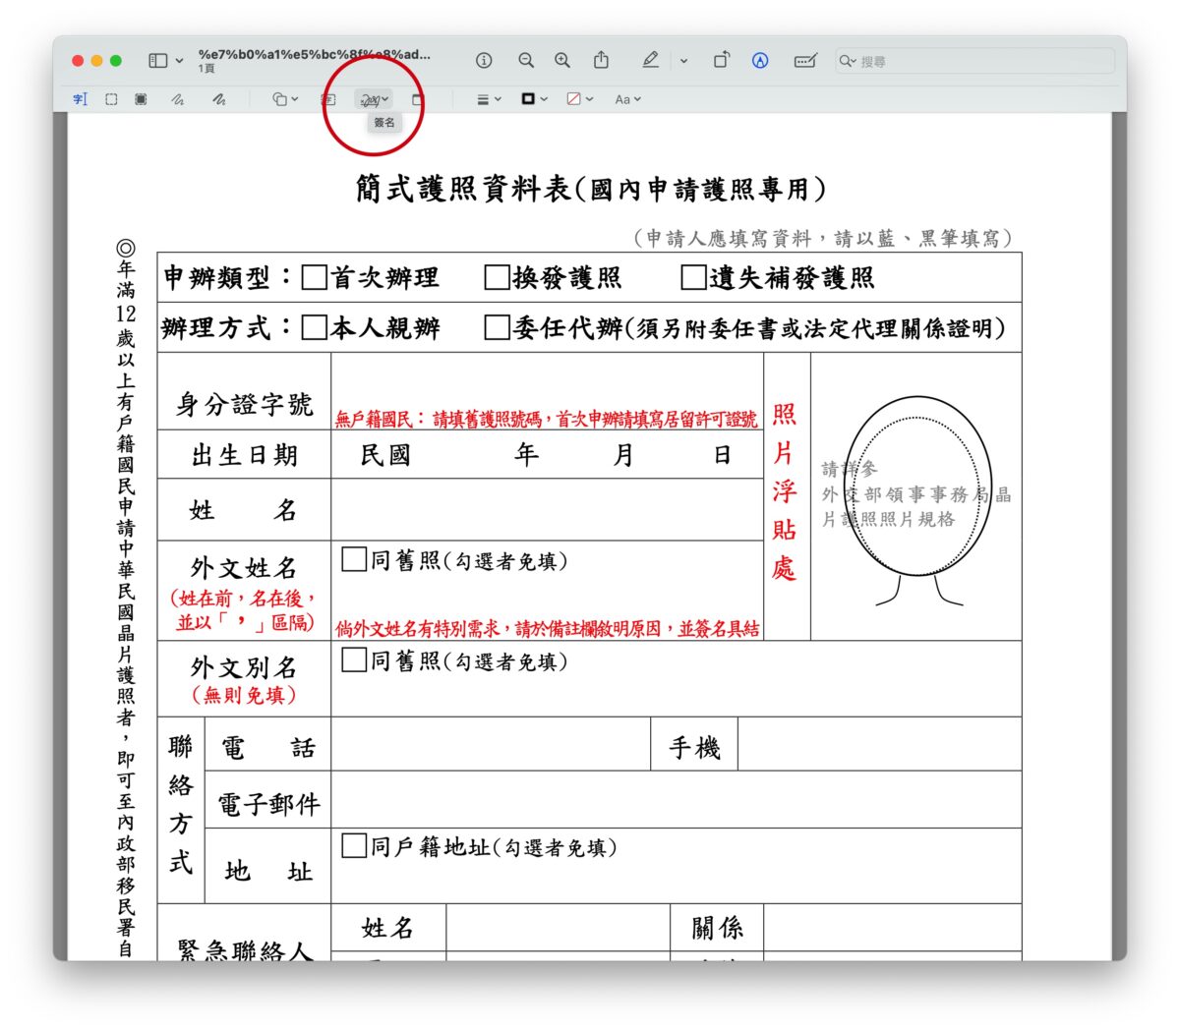This screenshot has height=1031, width=1180.
Task: Check the 委任代辦 box
Action: 497,327
